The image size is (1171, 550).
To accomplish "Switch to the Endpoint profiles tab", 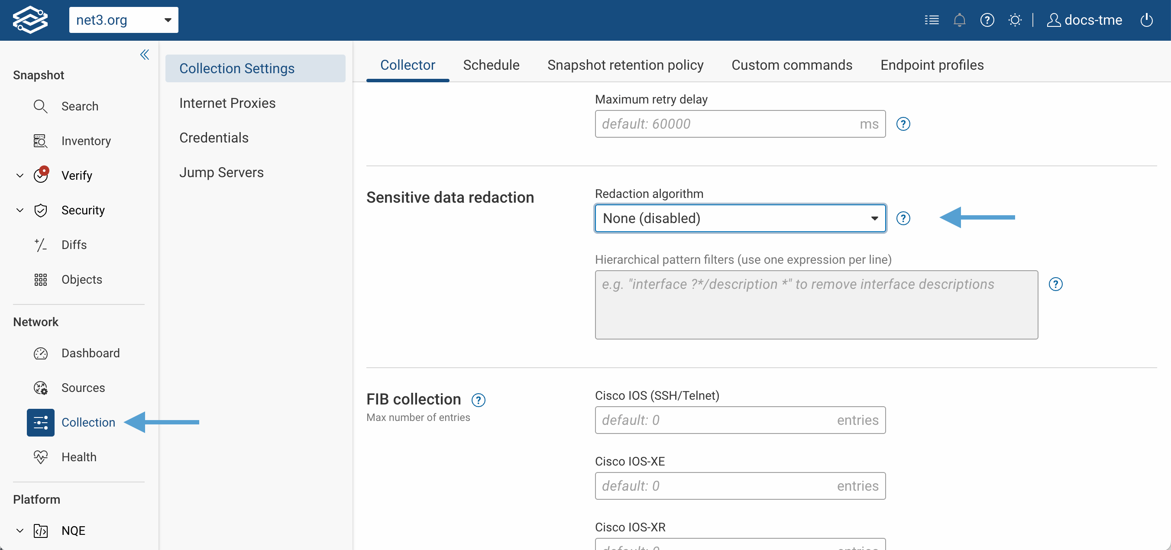I will coord(932,65).
